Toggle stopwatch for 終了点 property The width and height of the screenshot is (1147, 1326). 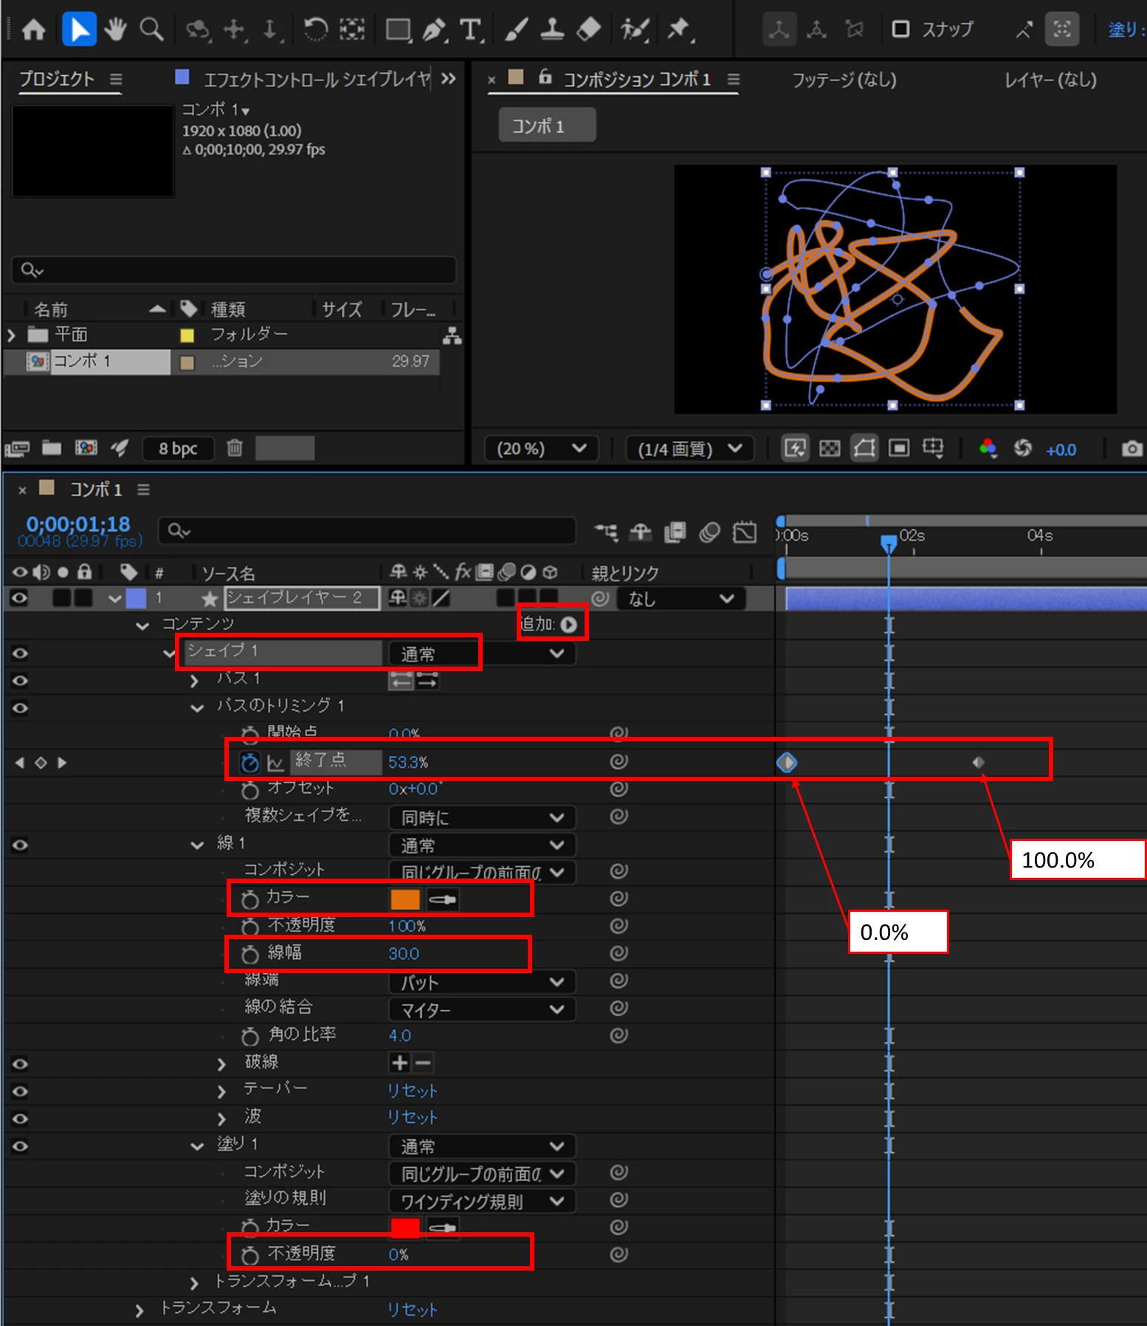coord(250,763)
